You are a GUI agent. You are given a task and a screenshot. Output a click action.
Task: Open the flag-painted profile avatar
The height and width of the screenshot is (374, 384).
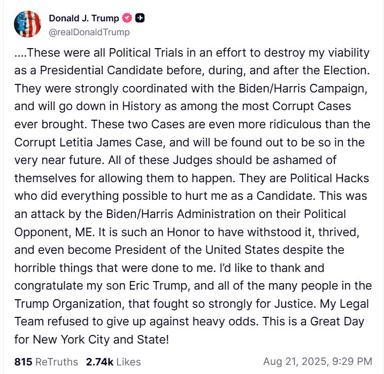pos(27,24)
